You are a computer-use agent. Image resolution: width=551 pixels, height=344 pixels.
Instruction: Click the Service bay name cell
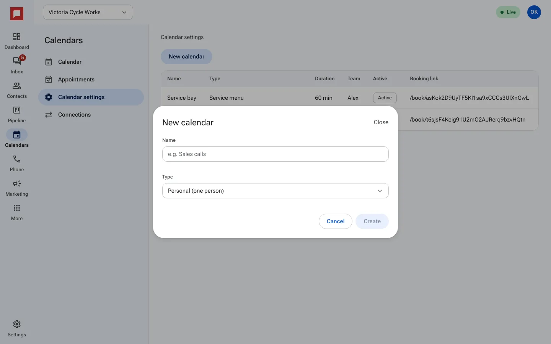[x=182, y=98]
